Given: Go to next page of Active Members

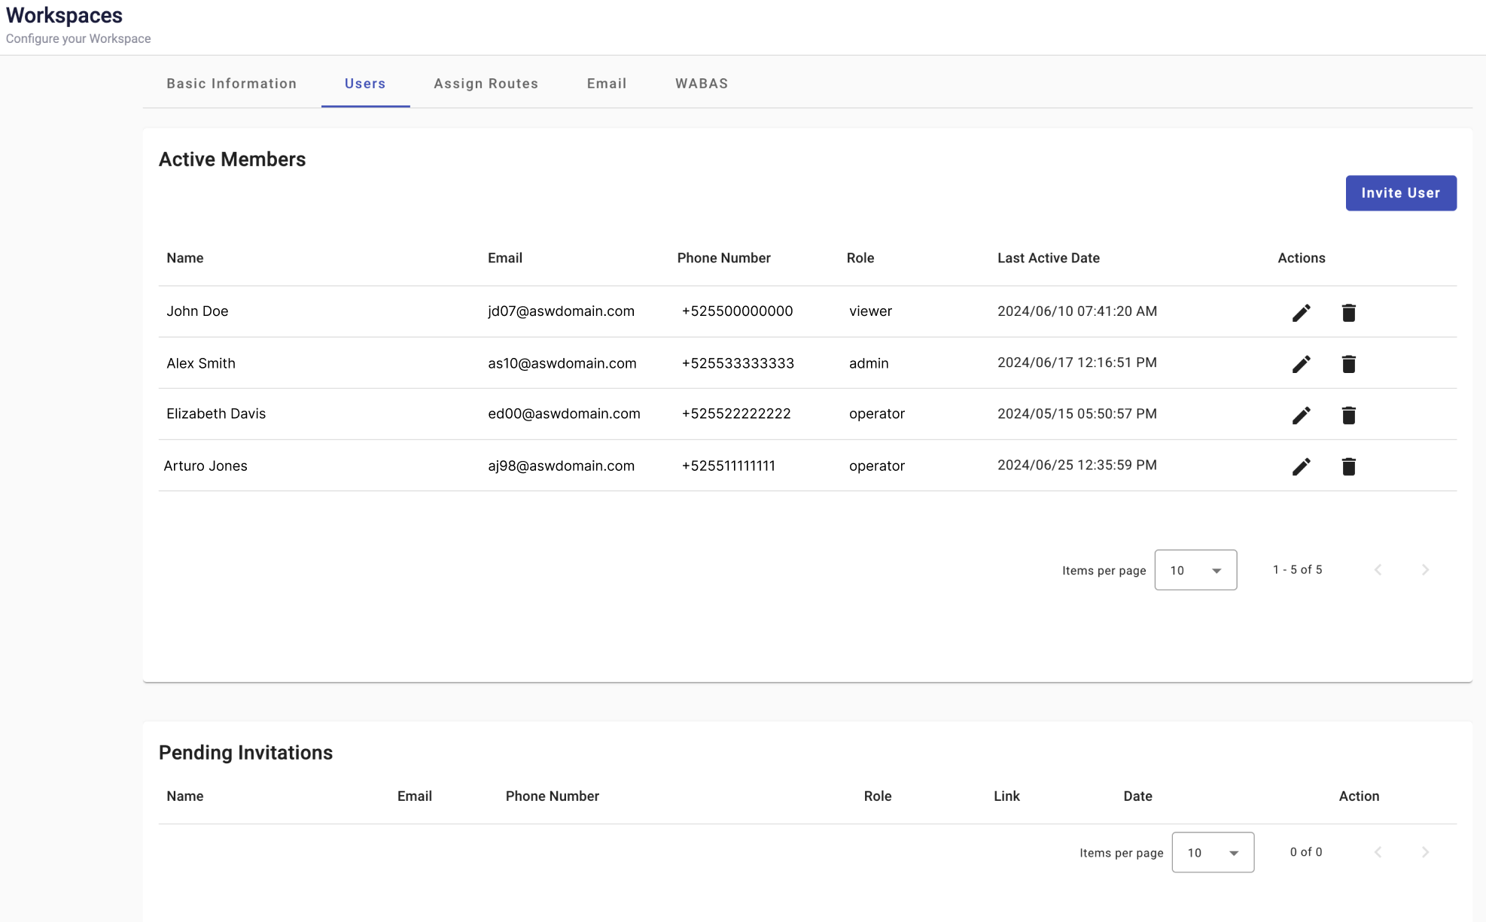Looking at the screenshot, I should pos(1425,569).
